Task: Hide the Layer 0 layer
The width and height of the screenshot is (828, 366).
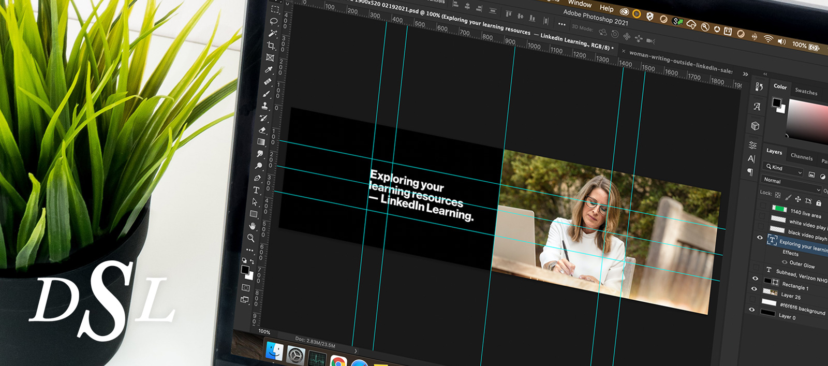Action: point(752,310)
